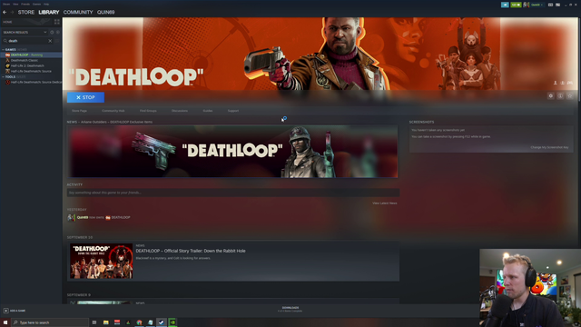Image resolution: width=581 pixels, height=327 pixels.
Task: Go to the Store tab
Action: pos(26,12)
